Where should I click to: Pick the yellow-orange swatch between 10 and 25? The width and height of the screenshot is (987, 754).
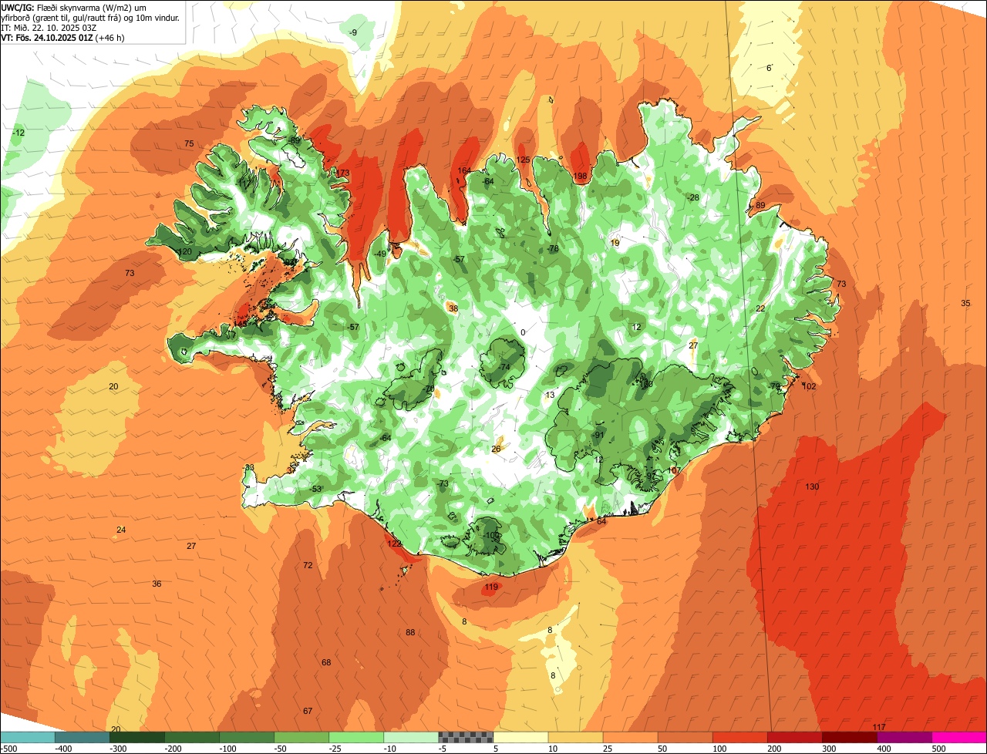coord(575,737)
